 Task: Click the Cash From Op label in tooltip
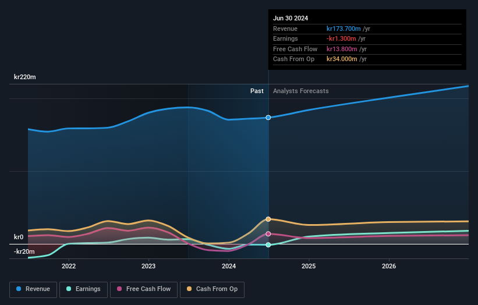(x=293, y=59)
